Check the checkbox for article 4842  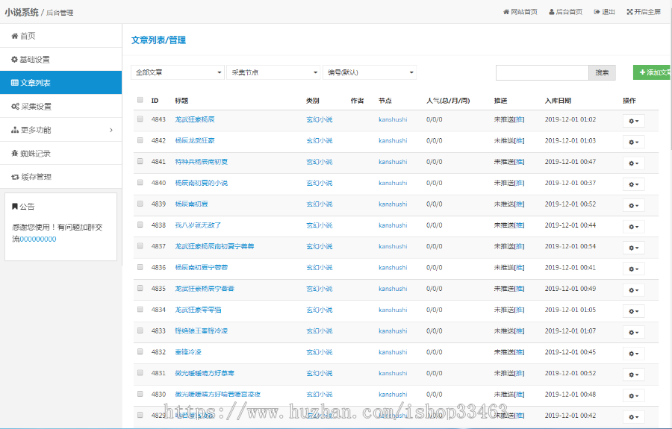pos(140,140)
